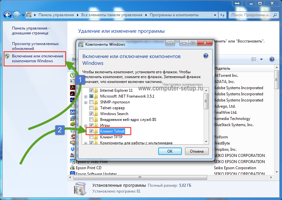Screen dimensions: 282x200
Task: Change the view with the view options icon
Action: point(253,59)
